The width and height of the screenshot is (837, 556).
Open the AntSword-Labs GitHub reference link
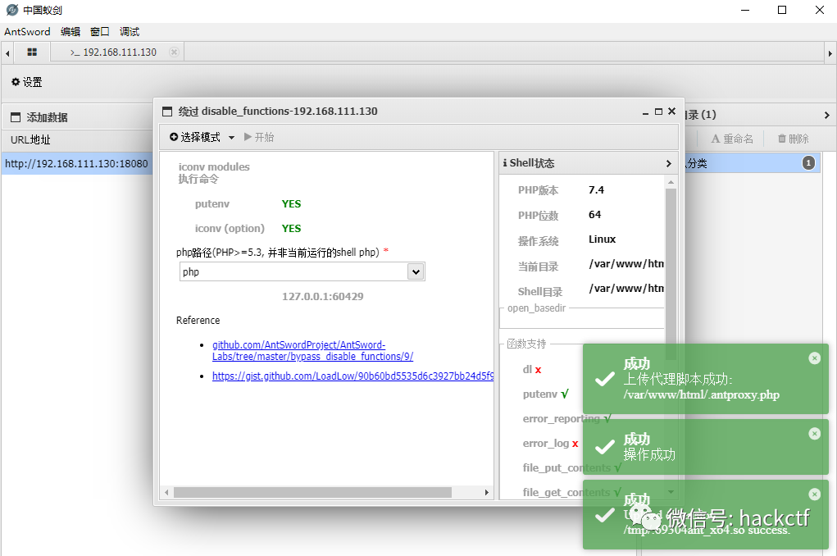[x=313, y=350]
